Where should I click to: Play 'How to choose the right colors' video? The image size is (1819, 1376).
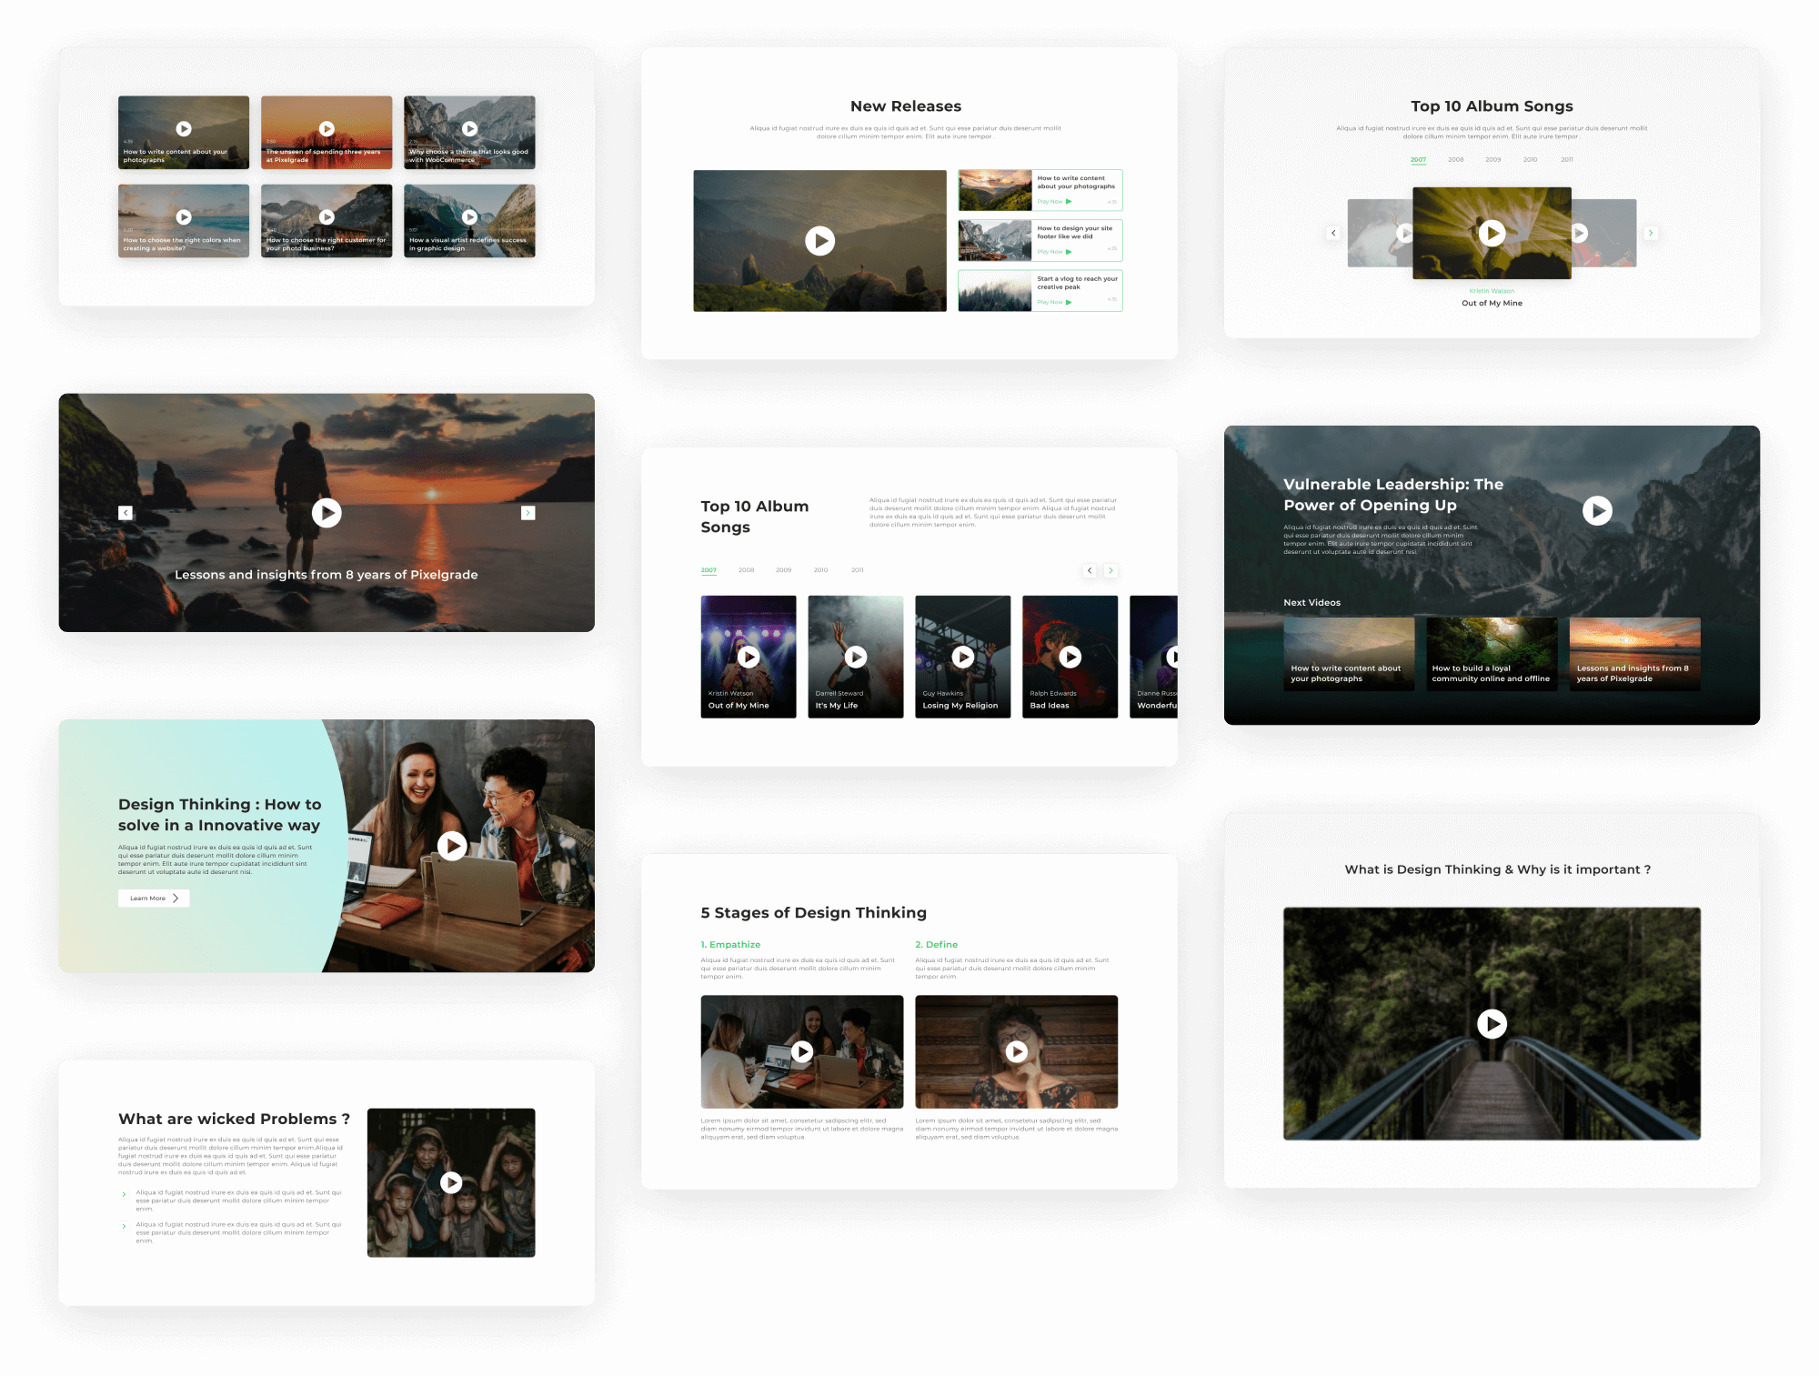[x=184, y=217]
